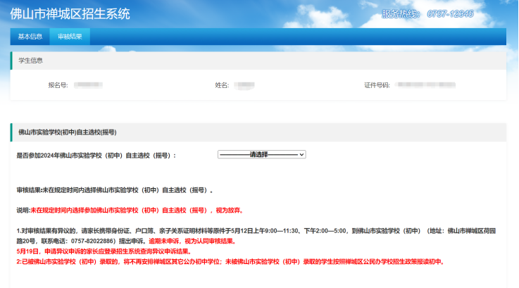Click the blurred 证件号码 value

click(x=425, y=85)
